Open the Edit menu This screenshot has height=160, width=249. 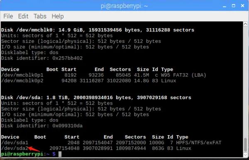23,16
